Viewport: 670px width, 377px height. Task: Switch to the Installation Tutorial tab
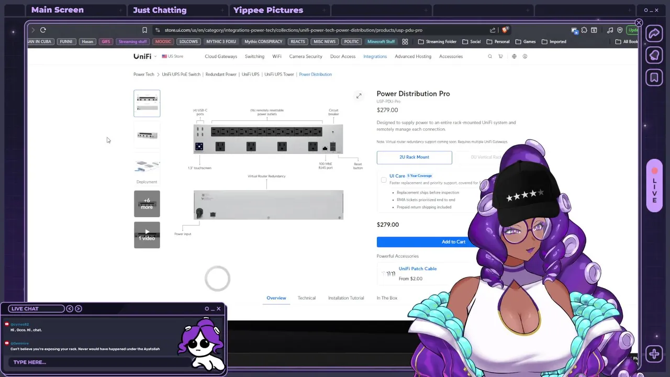346,298
